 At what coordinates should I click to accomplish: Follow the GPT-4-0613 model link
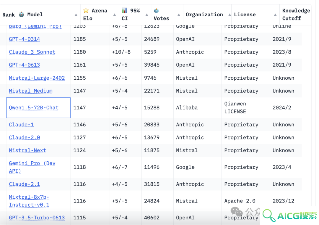(x=25, y=65)
